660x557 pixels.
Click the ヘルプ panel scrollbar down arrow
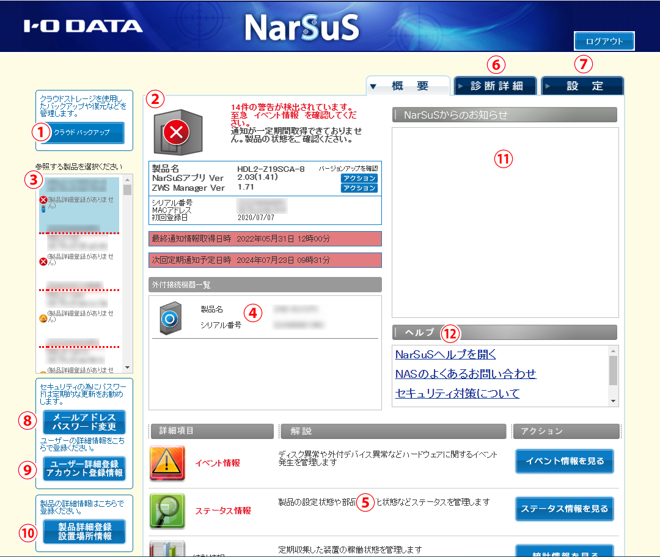(x=614, y=401)
